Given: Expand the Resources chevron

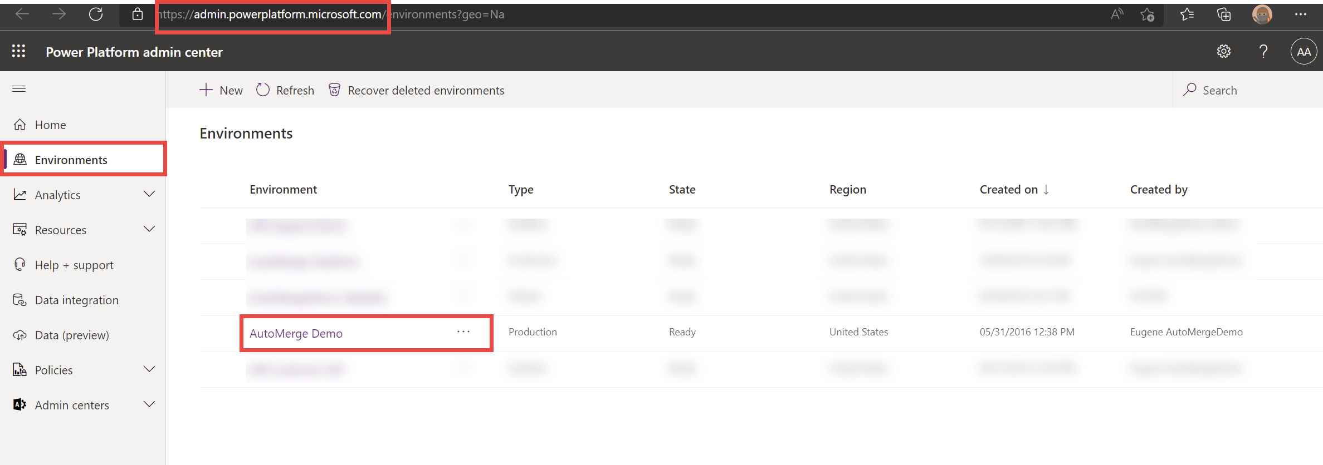Looking at the screenshot, I should pos(149,229).
